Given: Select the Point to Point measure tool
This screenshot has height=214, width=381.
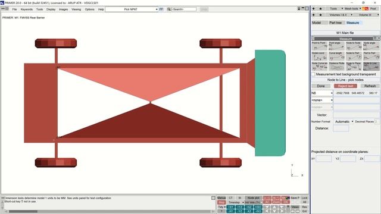Looking at the screenshot, I should pos(320,46).
